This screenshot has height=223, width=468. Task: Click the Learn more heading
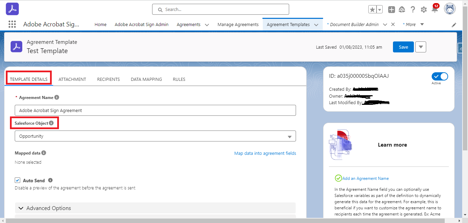(x=392, y=145)
